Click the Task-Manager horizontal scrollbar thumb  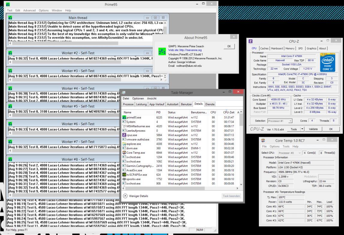tap(165, 188)
